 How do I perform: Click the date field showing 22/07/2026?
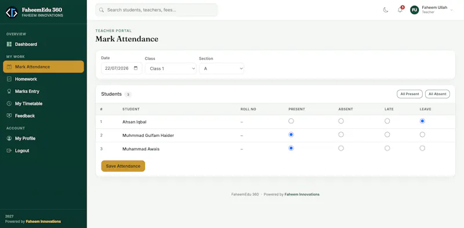(x=122, y=68)
